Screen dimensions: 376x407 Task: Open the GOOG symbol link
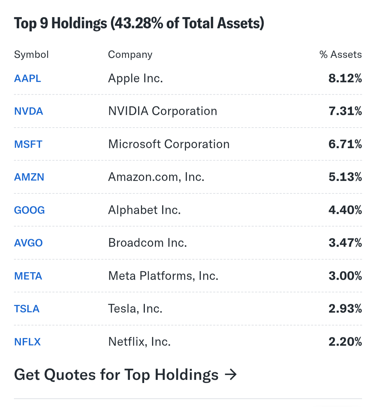[29, 210]
